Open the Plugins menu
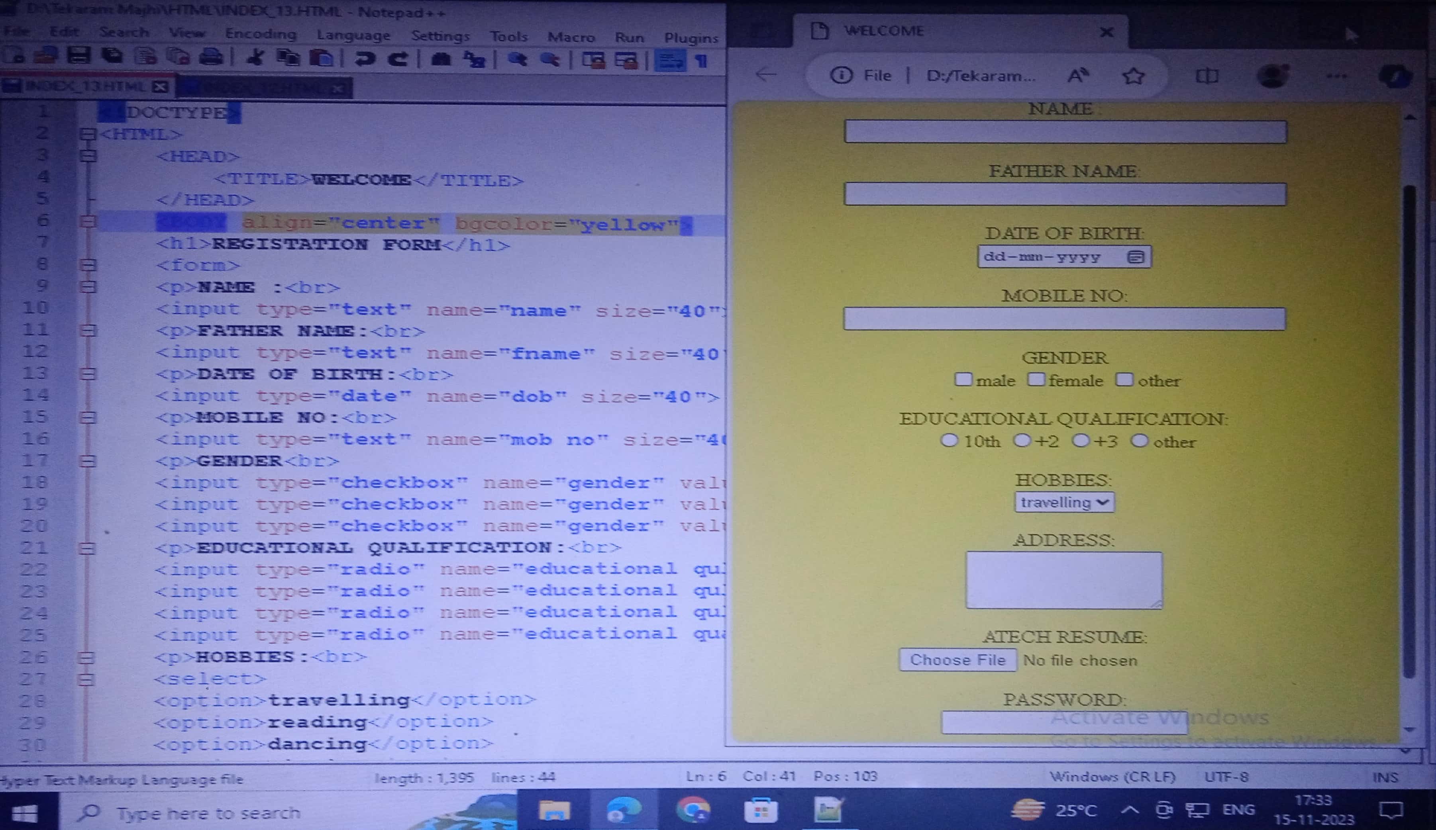Image resolution: width=1436 pixels, height=830 pixels. pos(691,37)
